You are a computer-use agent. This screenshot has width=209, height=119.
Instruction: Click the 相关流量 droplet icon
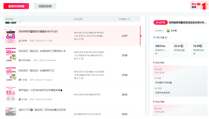point(154,38)
